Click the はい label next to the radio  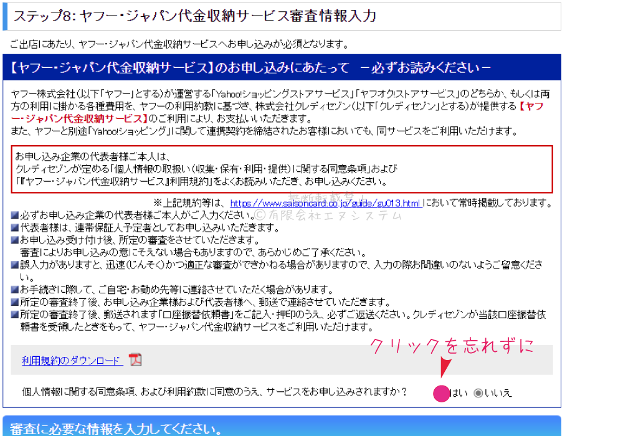(x=459, y=393)
